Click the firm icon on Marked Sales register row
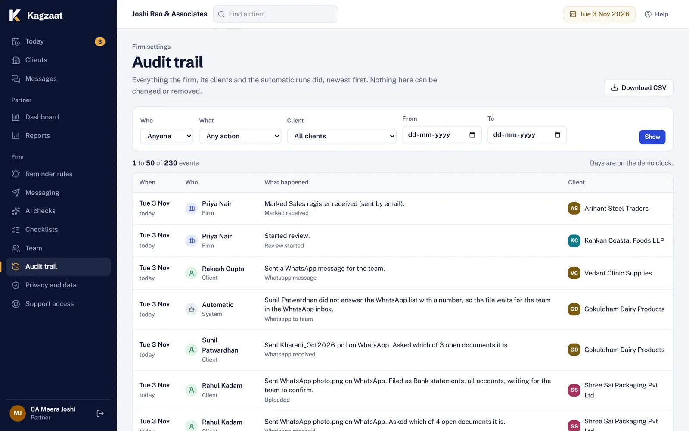Viewport: 689px width, 431px height. (x=192, y=208)
